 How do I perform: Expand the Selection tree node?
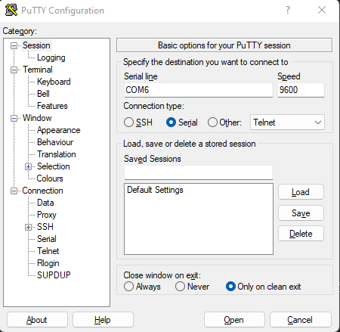click(x=28, y=166)
